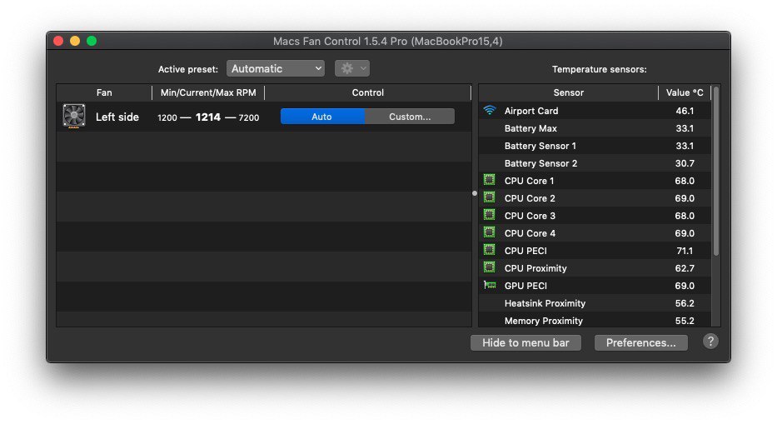The image size is (777, 424).
Task: Click the maximum RPM value 7200
Action: click(249, 117)
